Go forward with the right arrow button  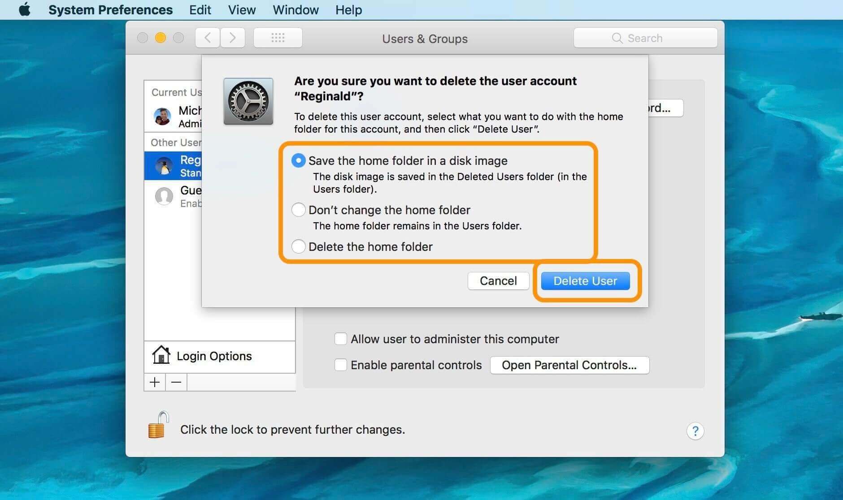[232, 38]
